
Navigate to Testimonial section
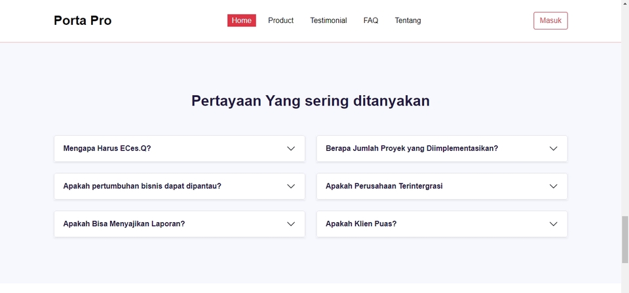click(x=328, y=20)
